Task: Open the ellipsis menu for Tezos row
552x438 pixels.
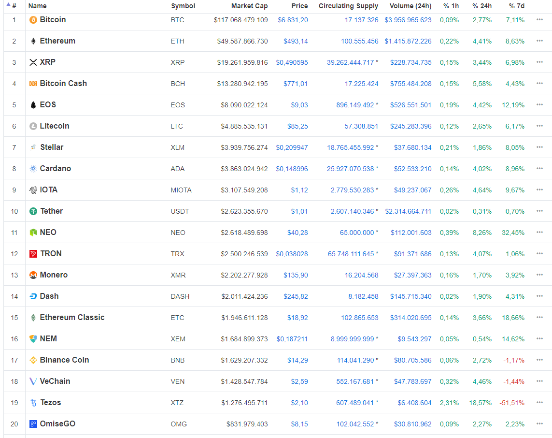Action: 539,402
